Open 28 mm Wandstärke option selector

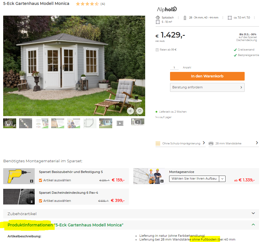(233, 143)
